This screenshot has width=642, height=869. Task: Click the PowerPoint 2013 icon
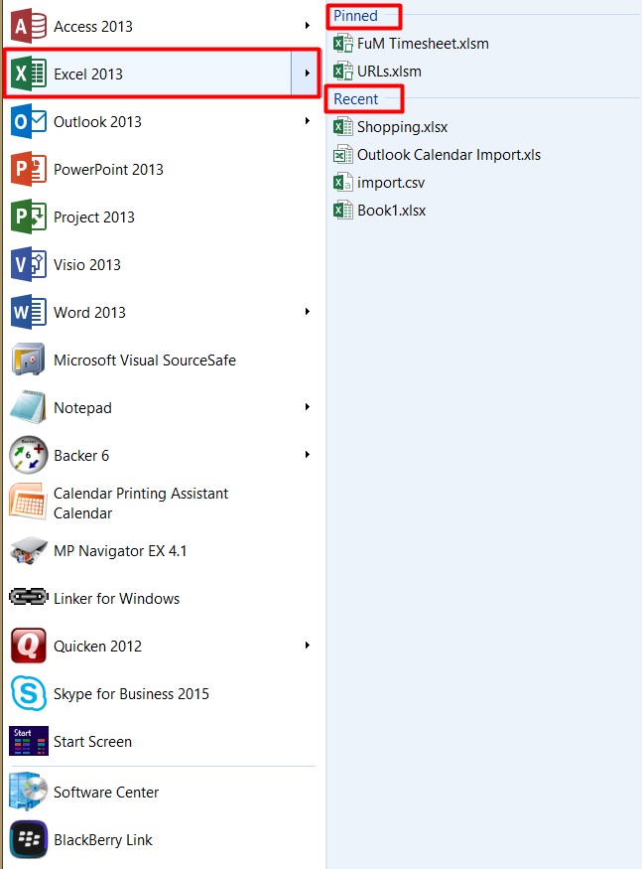tap(28, 169)
